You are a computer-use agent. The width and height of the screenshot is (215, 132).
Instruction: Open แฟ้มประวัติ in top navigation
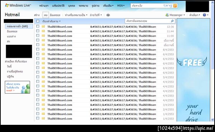pos(58,6)
